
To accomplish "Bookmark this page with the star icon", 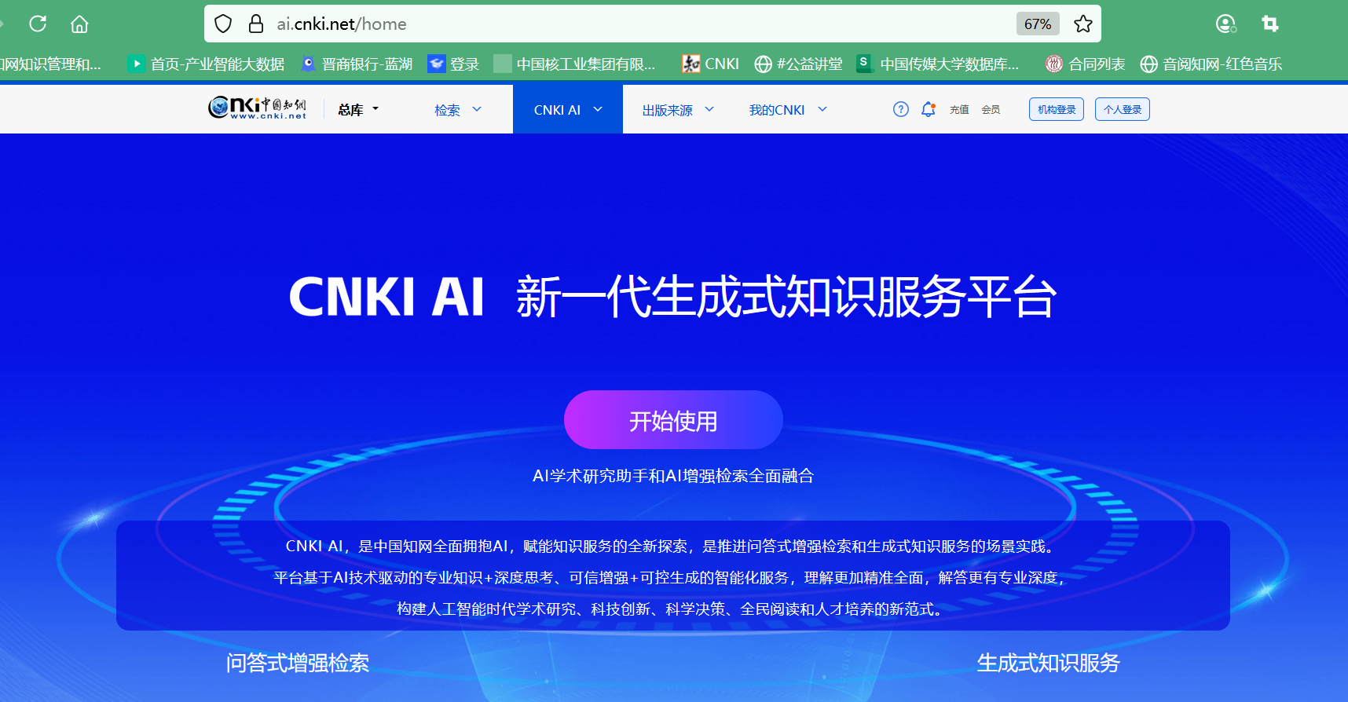I will tap(1083, 24).
